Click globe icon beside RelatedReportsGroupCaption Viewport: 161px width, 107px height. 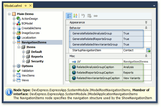(x=74, y=73)
